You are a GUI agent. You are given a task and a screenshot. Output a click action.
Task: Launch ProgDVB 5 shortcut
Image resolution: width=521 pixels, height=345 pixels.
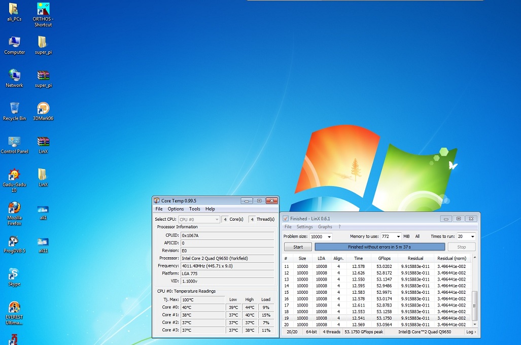(x=14, y=245)
